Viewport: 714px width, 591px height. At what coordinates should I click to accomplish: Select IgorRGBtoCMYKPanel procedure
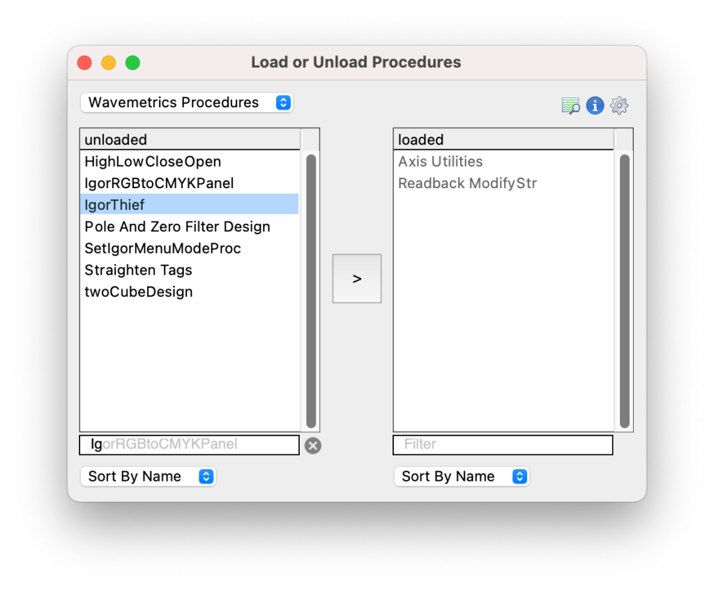[190, 183]
